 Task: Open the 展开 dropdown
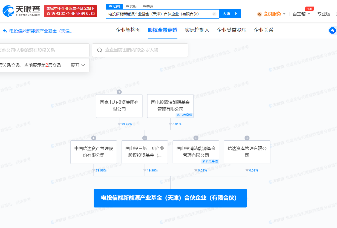[x=78, y=65]
